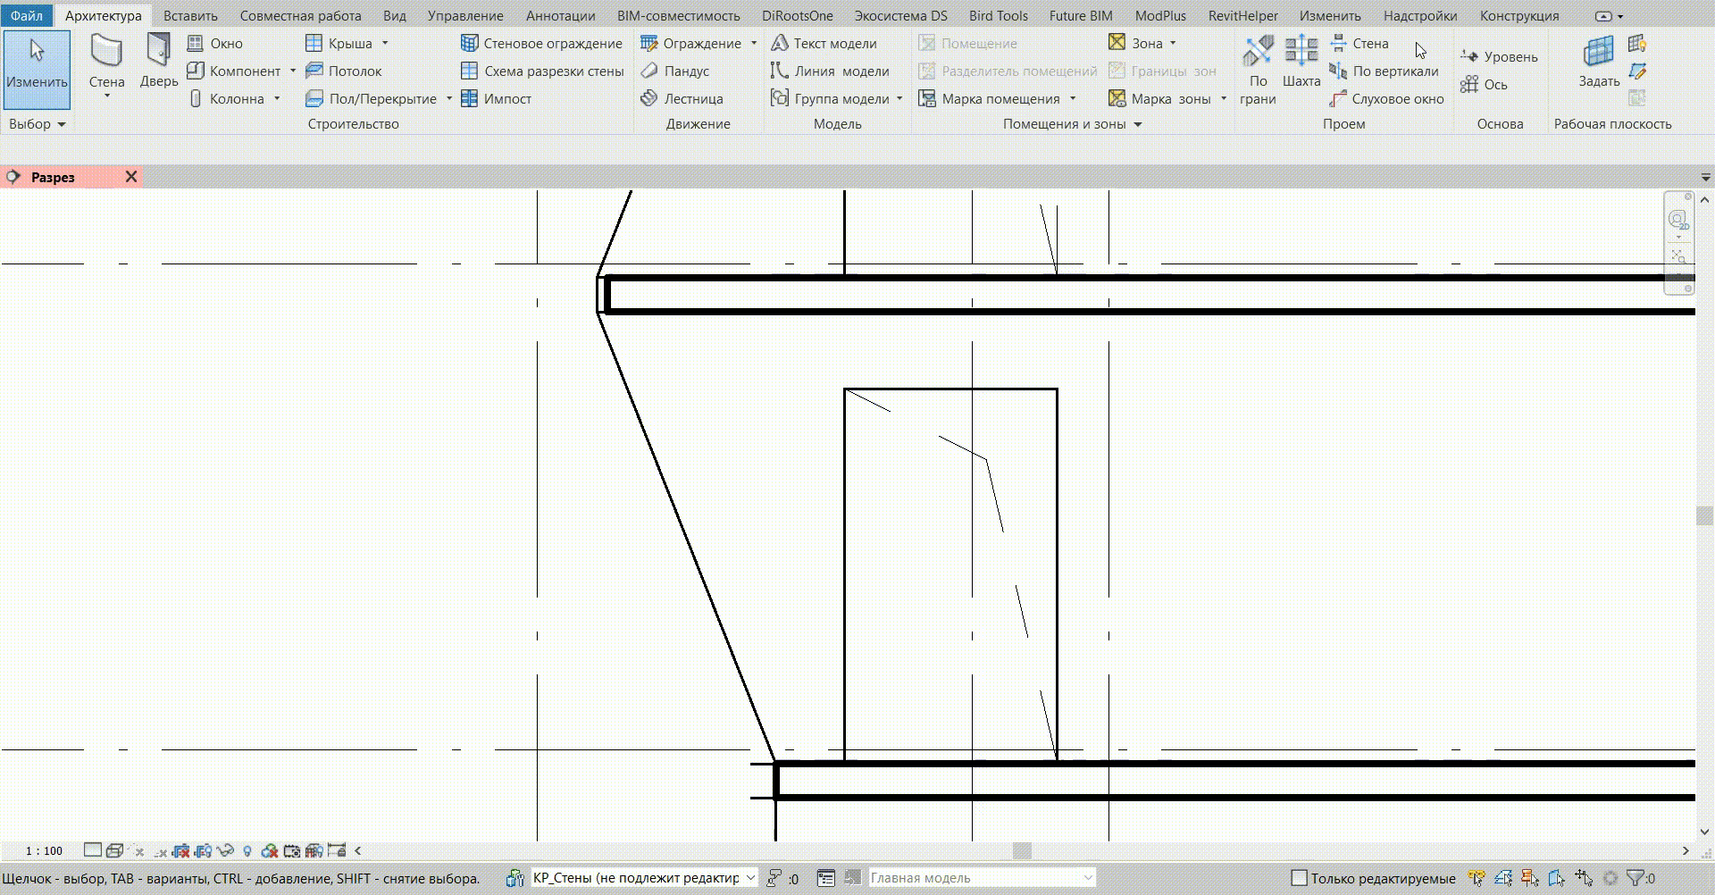Switch to the Аннотации ribbon tab

click(x=560, y=15)
